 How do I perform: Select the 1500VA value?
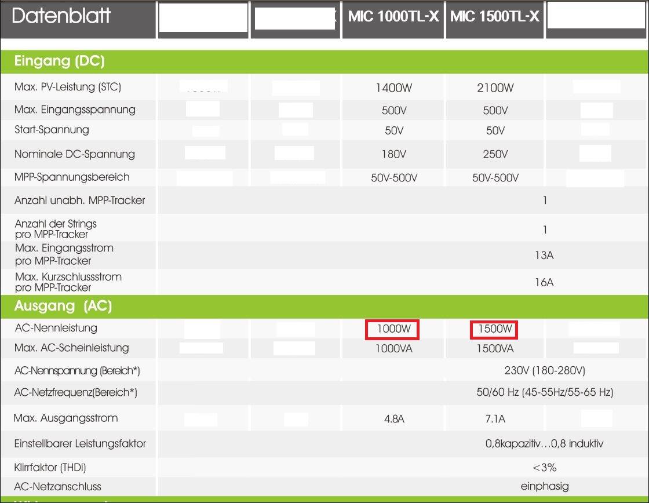(x=495, y=349)
